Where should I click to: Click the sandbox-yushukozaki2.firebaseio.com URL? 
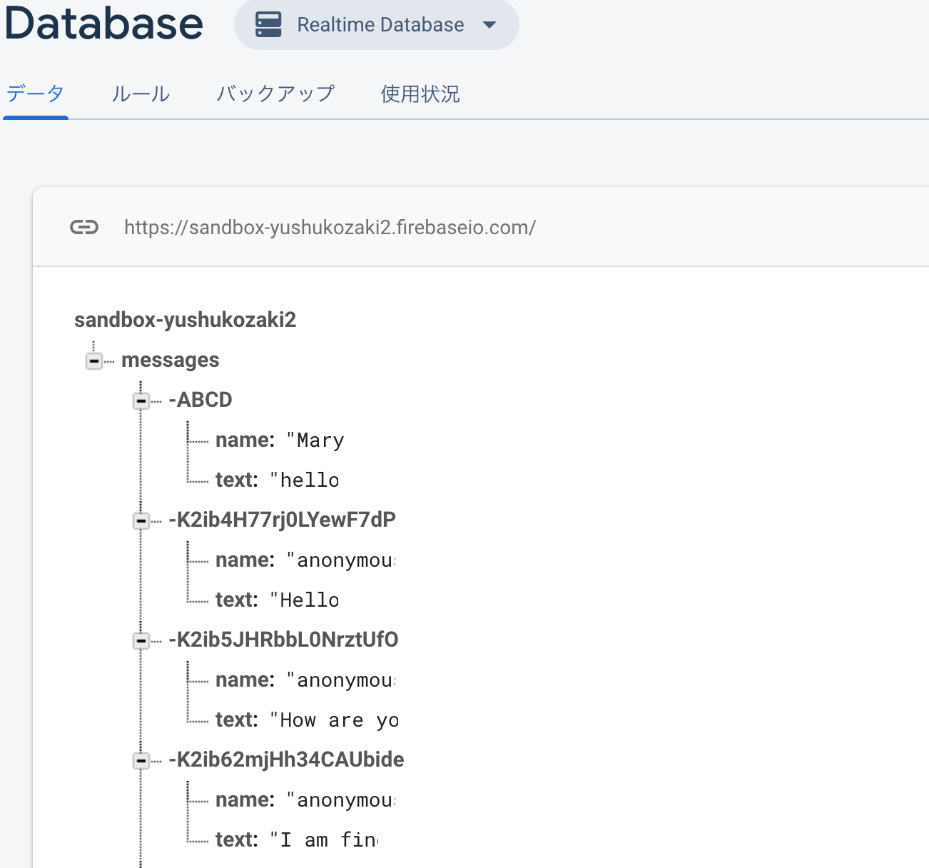330,227
